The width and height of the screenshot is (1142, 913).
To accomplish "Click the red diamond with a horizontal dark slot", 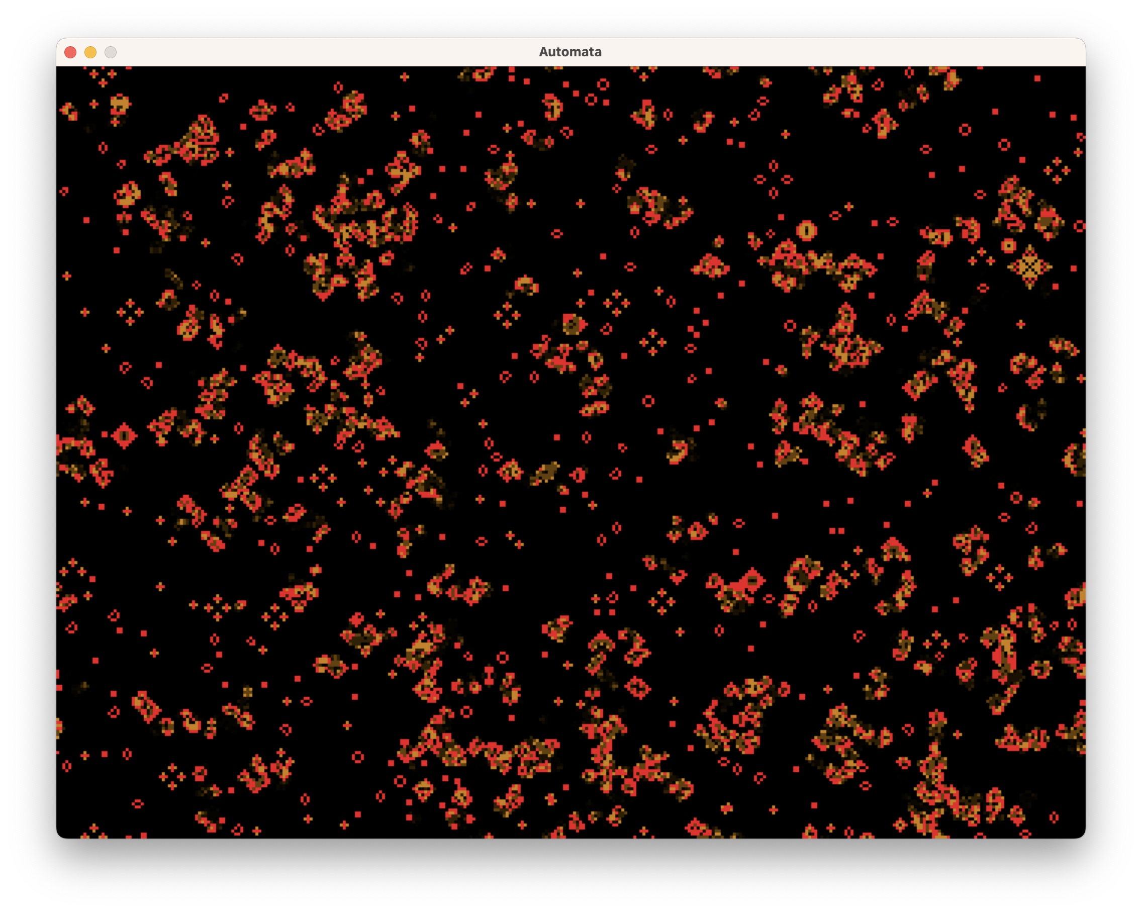I will tap(752, 580).
